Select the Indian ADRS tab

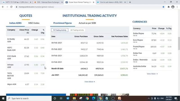[x=15, y=23]
